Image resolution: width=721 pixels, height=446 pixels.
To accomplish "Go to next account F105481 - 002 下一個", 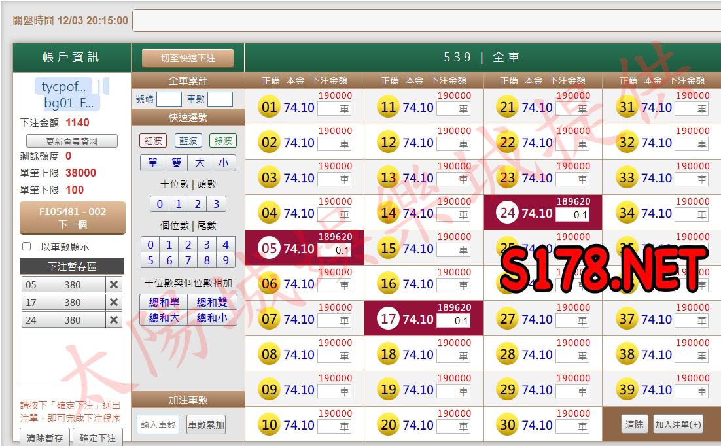I will coord(73,218).
